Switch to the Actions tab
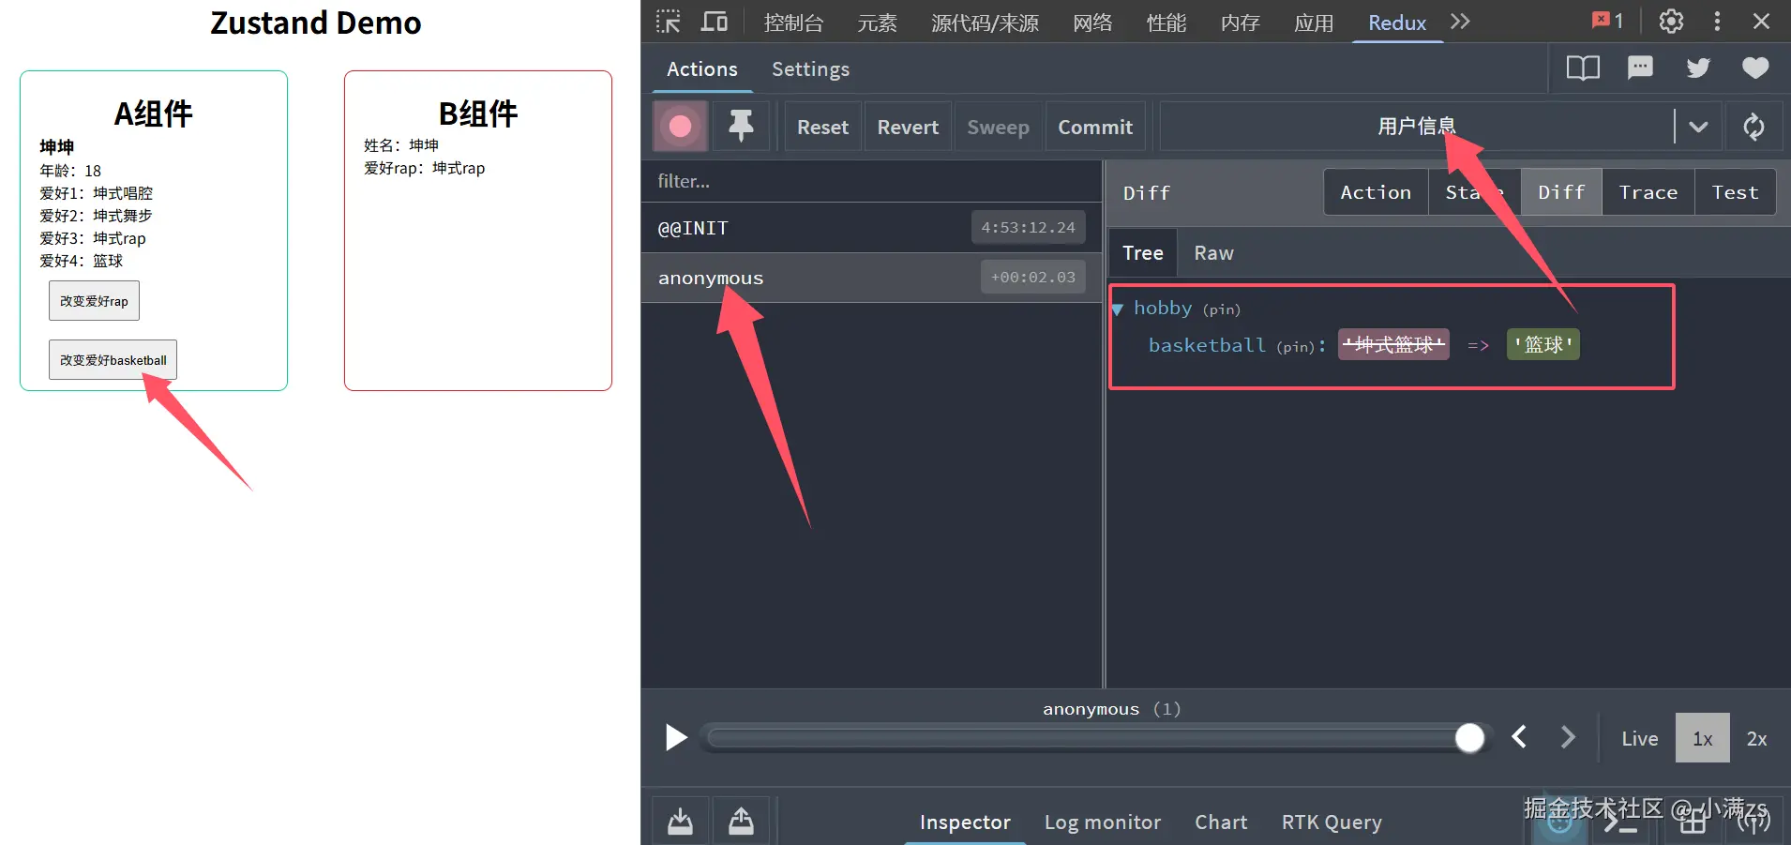1791x845 pixels. point(702,69)
